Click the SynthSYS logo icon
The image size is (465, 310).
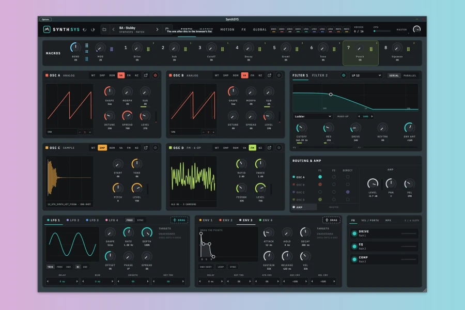pos(47,29)
